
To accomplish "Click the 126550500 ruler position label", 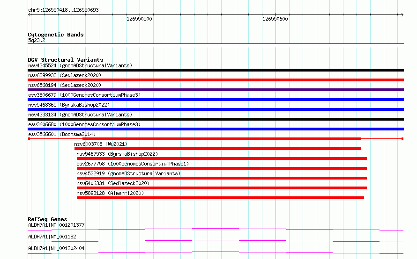I will (139, 19).
